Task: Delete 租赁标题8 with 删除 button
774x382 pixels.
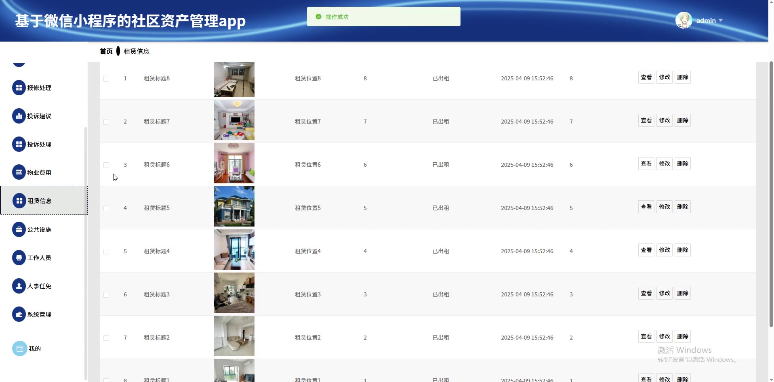Action: click(x=683, y=77)
